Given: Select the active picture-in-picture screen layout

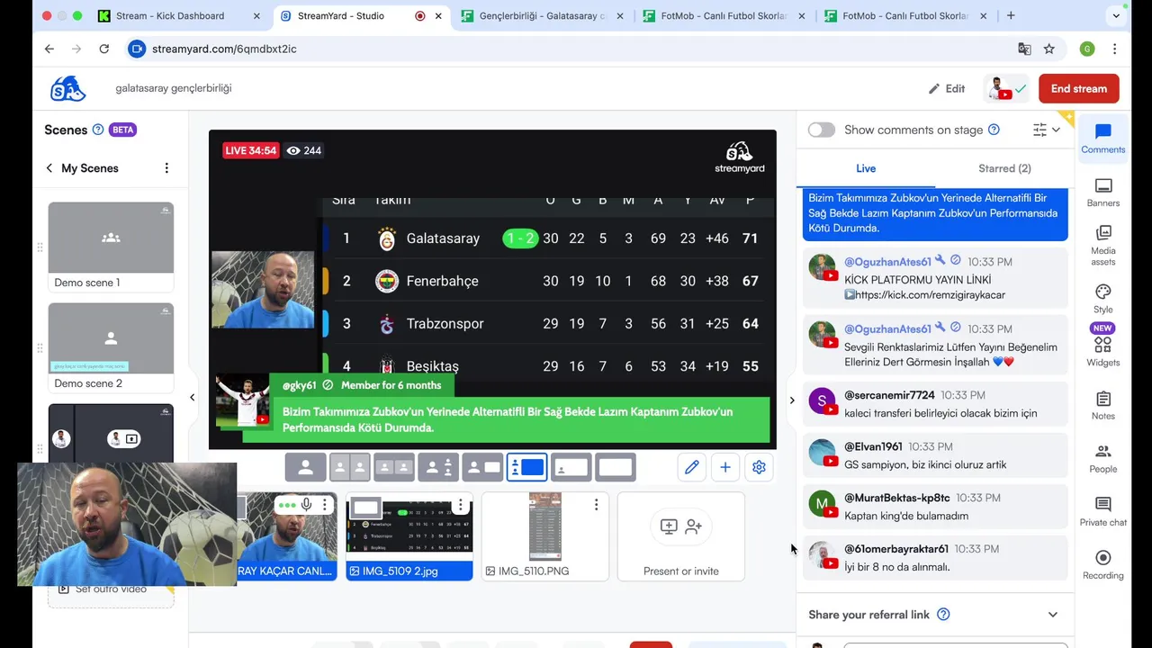Looking at the screenshot, I should click(x=526, y=467).
